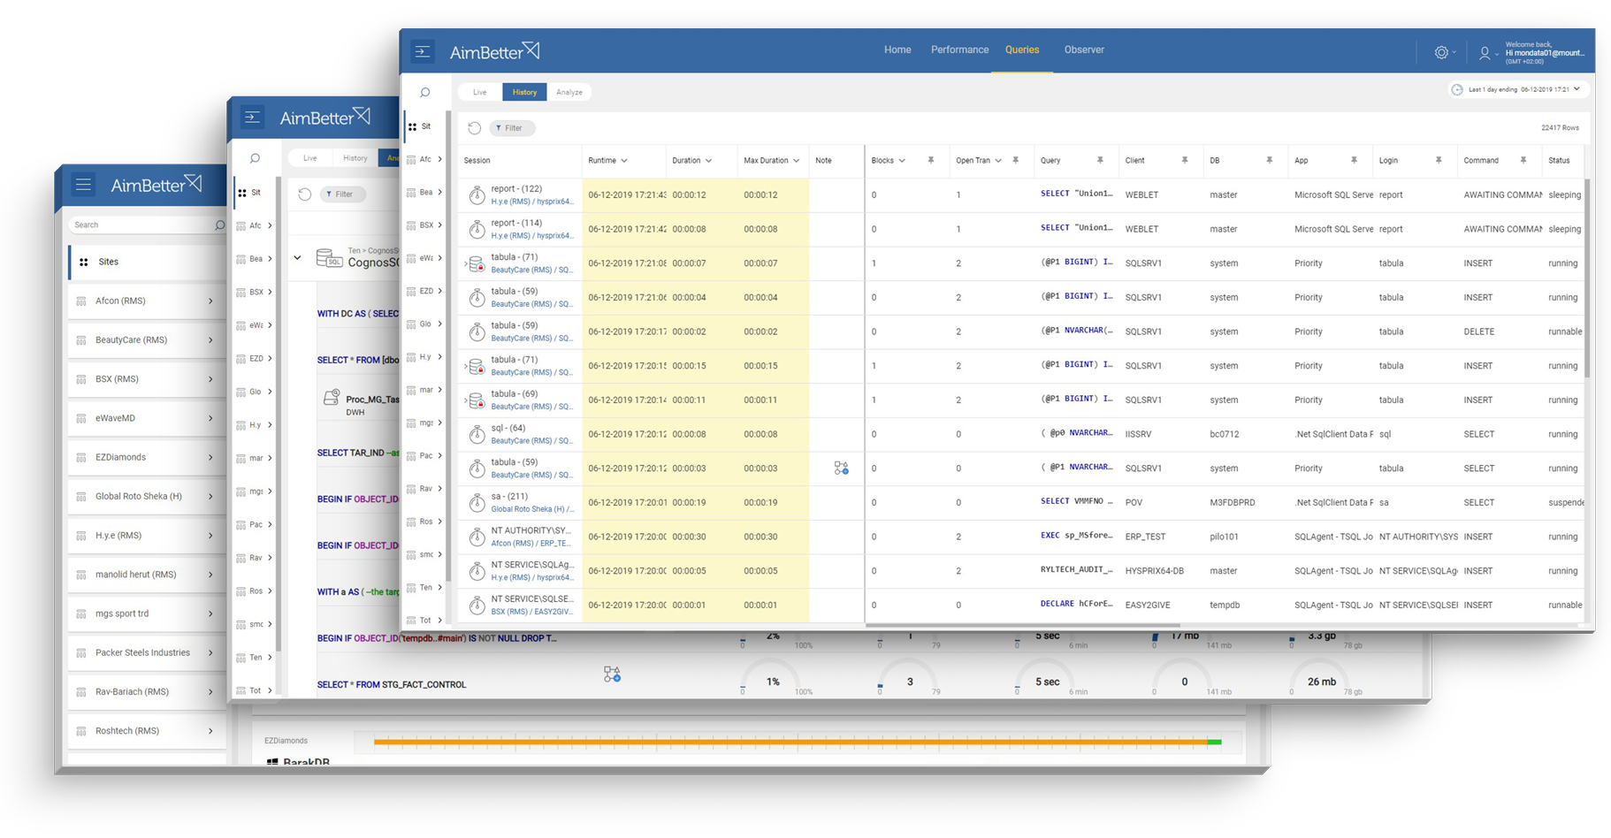The image size is (1611, 838).
Task: Refresh the query list in front window
Action: click(474, 128)
